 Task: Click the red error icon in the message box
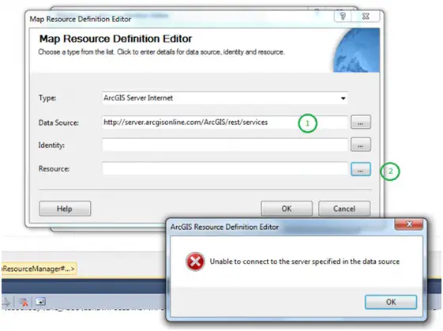(x=195, y=261)
